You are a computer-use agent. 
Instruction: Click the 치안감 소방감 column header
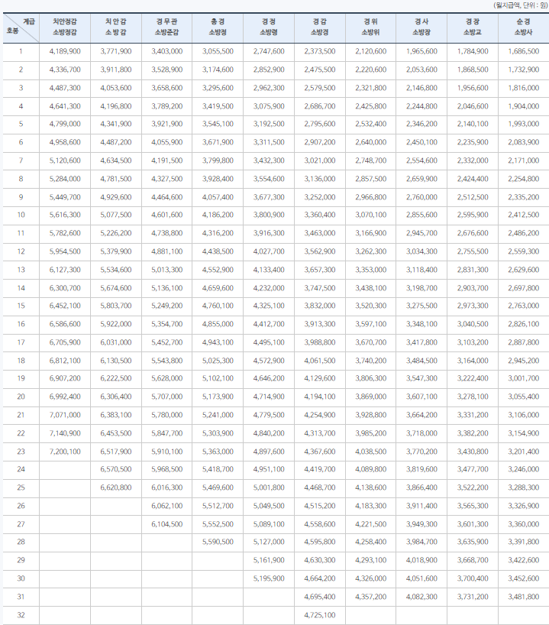116,27
